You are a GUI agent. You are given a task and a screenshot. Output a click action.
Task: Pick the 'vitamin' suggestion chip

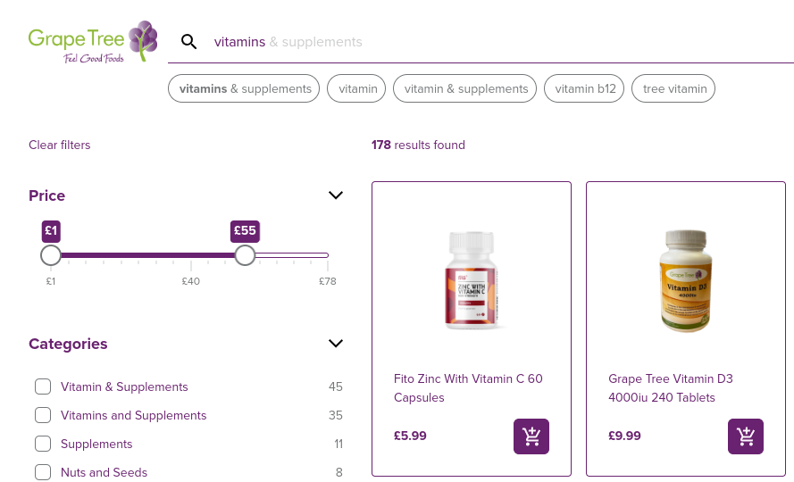click(358, 88)
